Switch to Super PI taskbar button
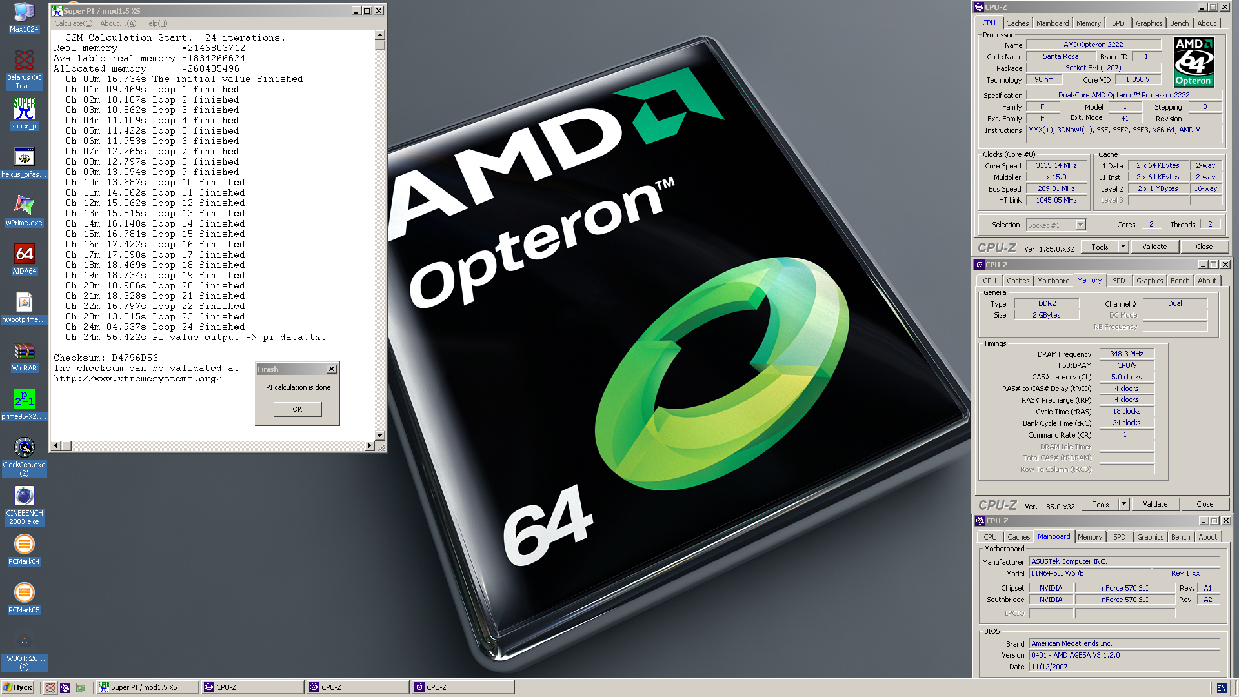The image size is (1239, 697). (x=147, y=687)
